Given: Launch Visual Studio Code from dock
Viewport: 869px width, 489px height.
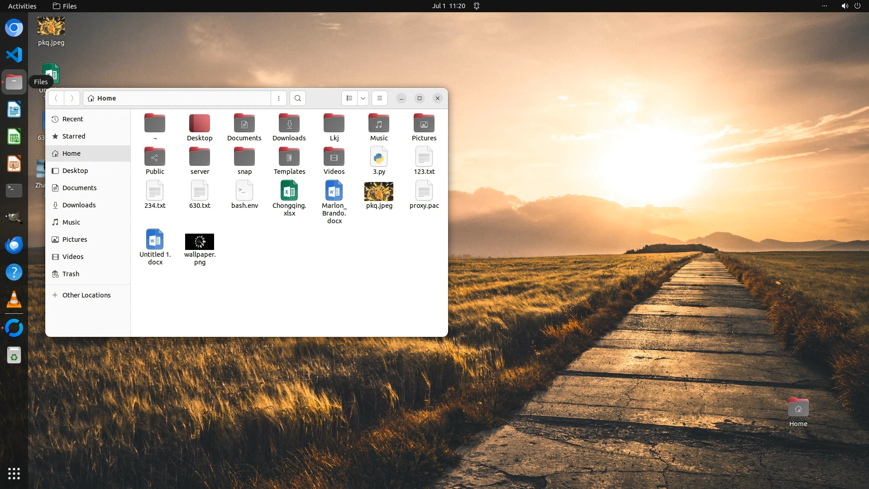Looking at the screenshot, I should coord(14,55).
